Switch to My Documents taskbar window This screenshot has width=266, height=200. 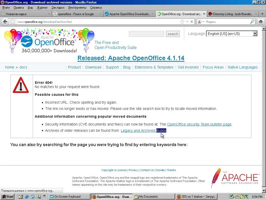(x=154, y=197)
